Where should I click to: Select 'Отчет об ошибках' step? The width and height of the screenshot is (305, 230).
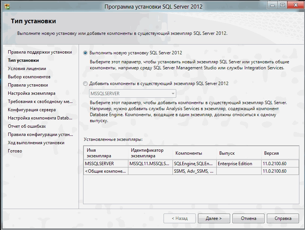point(27,126)
